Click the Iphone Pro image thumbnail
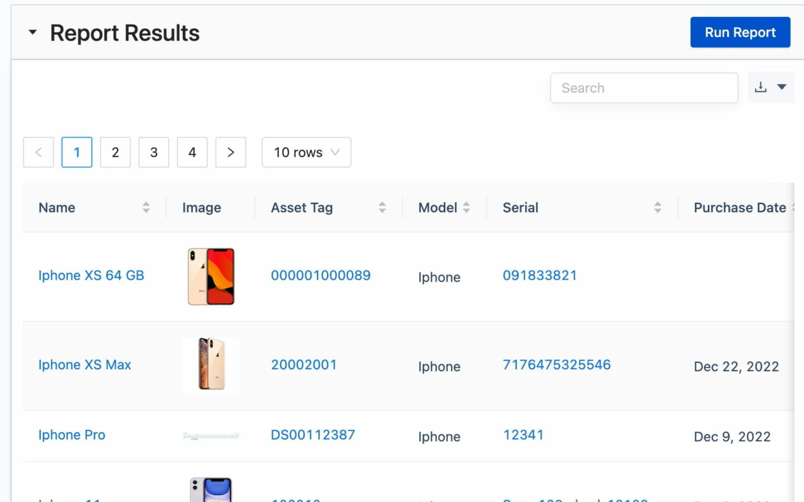This screenshot has width=804, height=502. click(x=211, y=436)
